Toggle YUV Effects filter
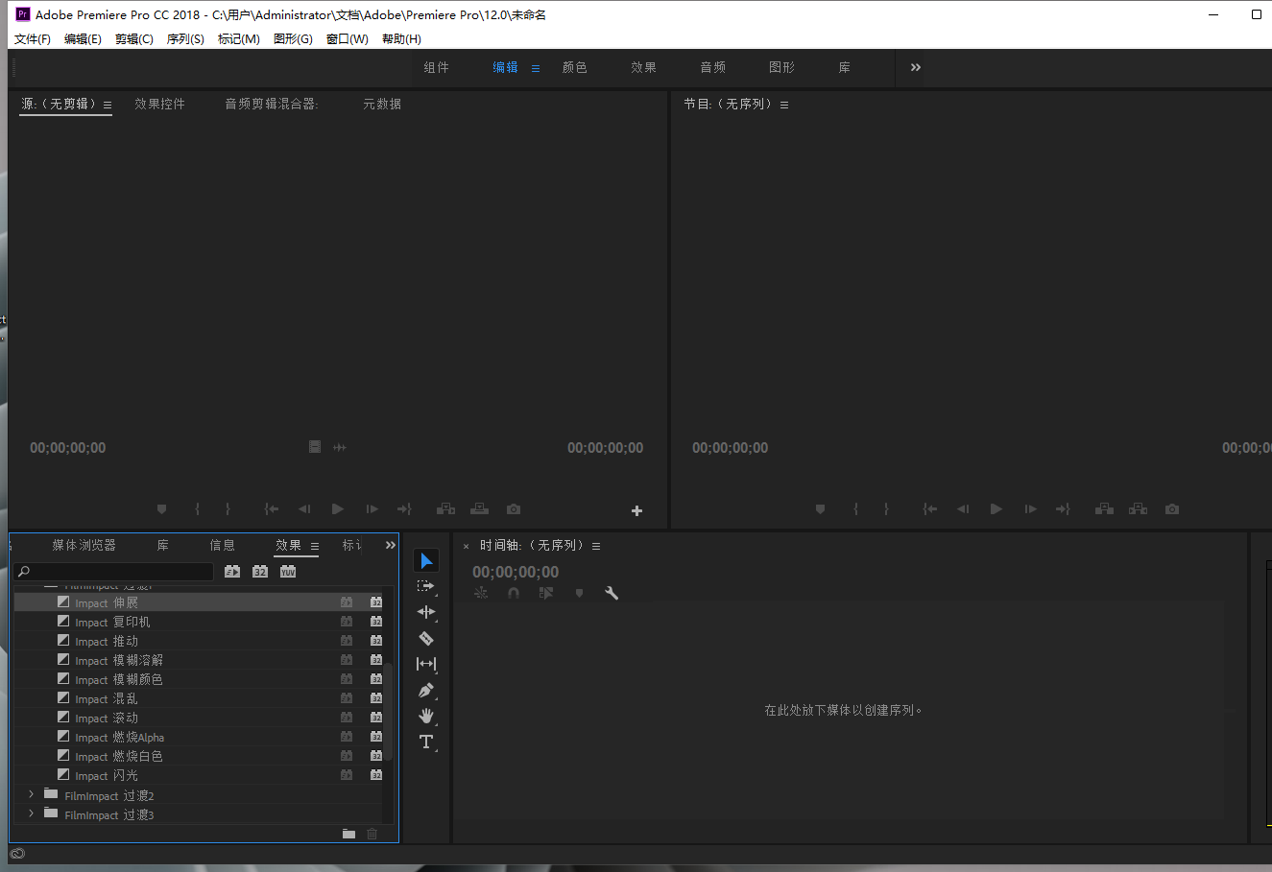1272x872 pixels. pos(288,571)
